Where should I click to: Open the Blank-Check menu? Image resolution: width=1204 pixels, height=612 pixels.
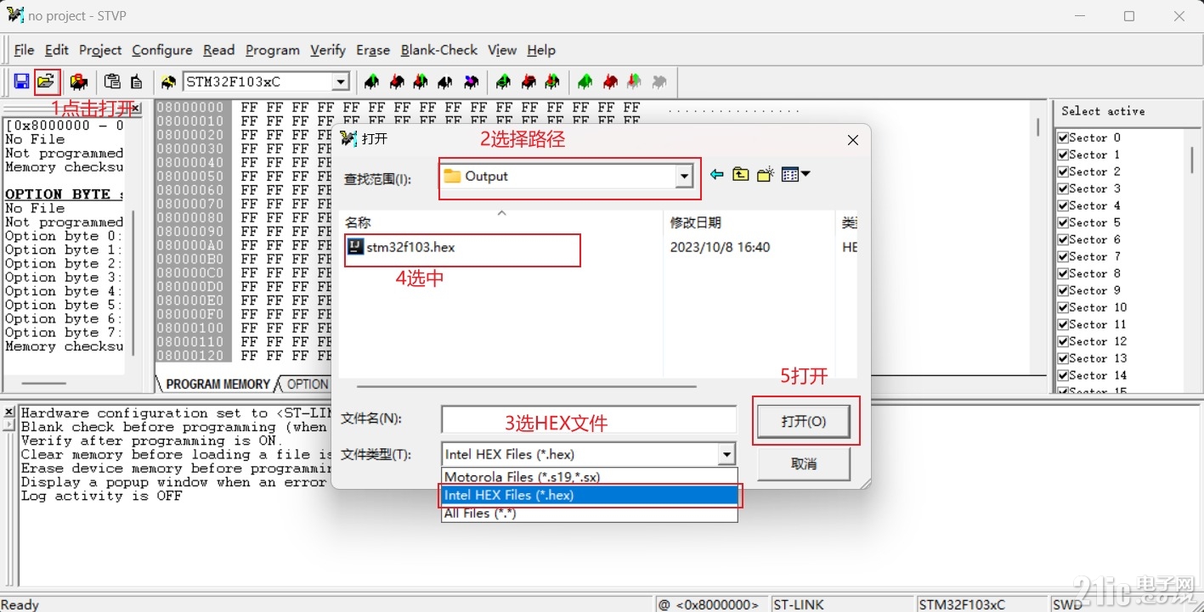point(439,50)
